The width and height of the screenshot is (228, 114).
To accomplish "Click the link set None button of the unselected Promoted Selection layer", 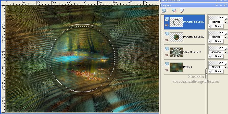I will click(216, 41).
